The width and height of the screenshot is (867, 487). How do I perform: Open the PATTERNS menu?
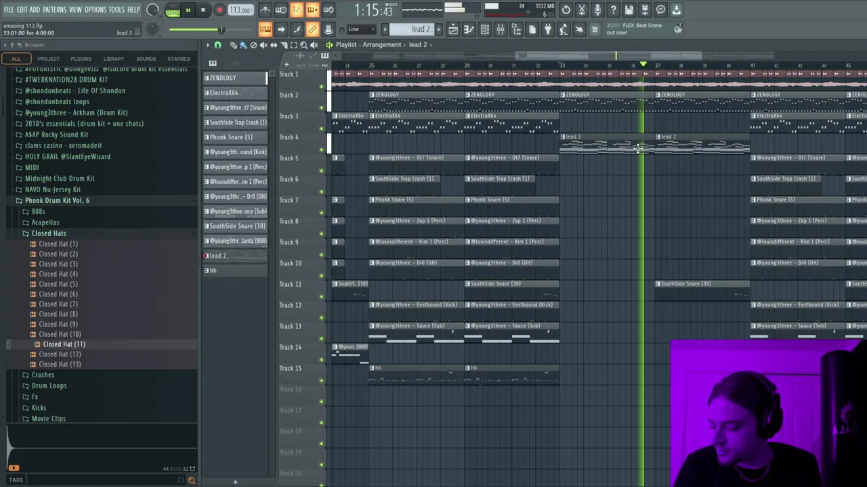pyautogui.click(x=54, y=9)
